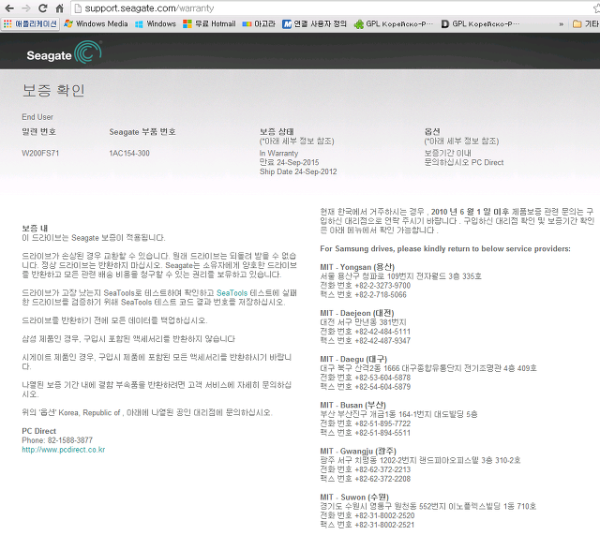
Task: Reload the page with the refresh icon
Action: tap(43, 8)
